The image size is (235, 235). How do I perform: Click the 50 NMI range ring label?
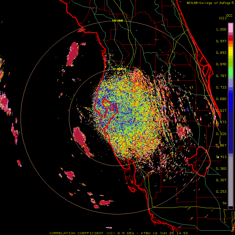(117, 69)
